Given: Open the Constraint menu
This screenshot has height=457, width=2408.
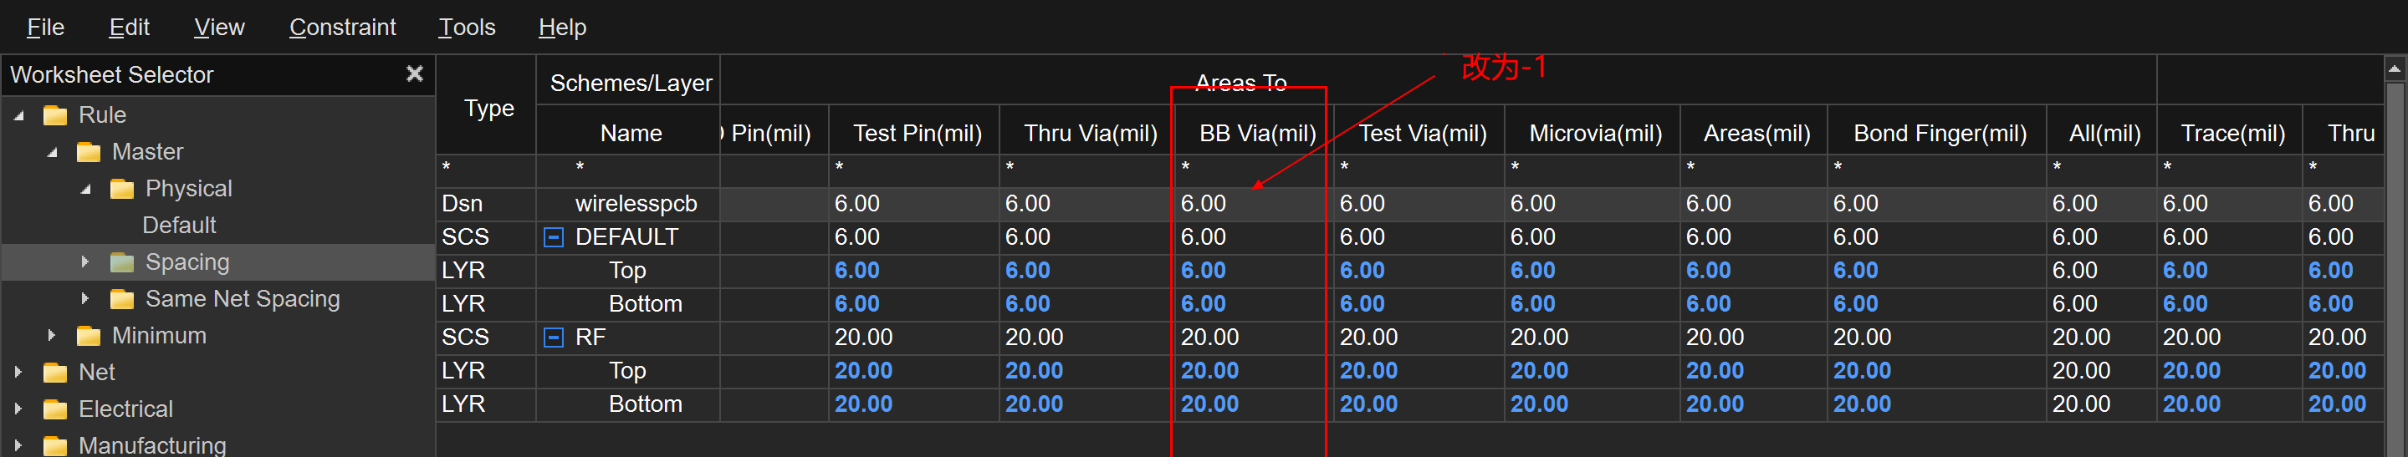Looking at the screenshot, I should click(x=342, y=27).
